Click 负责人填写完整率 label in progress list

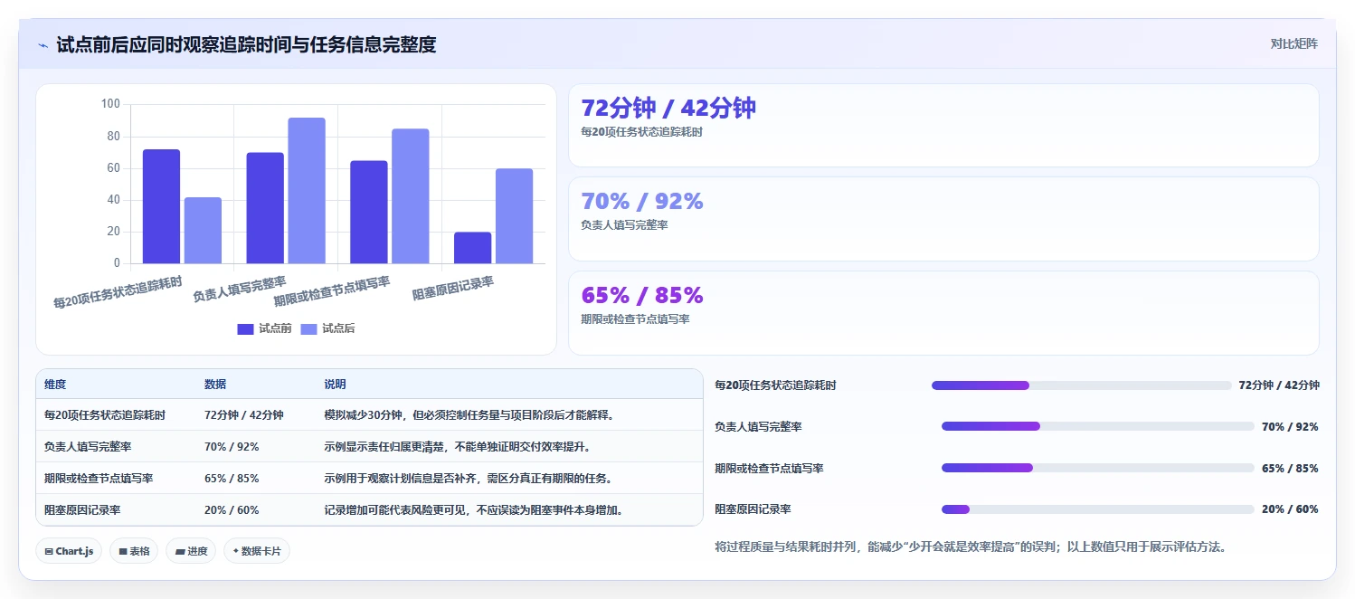coord(759,427)
